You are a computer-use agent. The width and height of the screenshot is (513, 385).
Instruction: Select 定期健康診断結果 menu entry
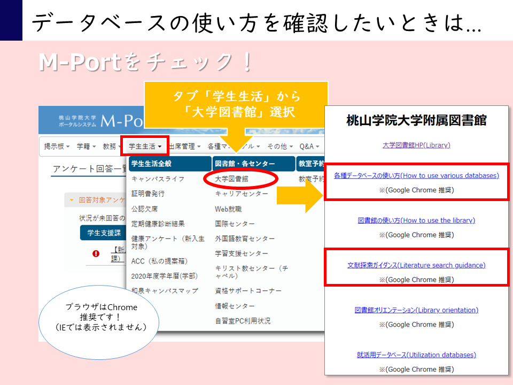(x=158, y=224)
